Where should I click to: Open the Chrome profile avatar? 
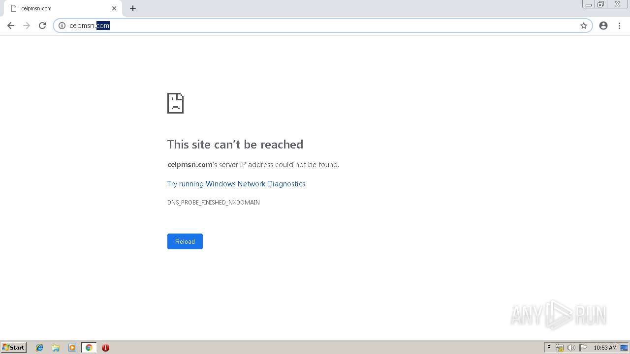pos(603,26)
